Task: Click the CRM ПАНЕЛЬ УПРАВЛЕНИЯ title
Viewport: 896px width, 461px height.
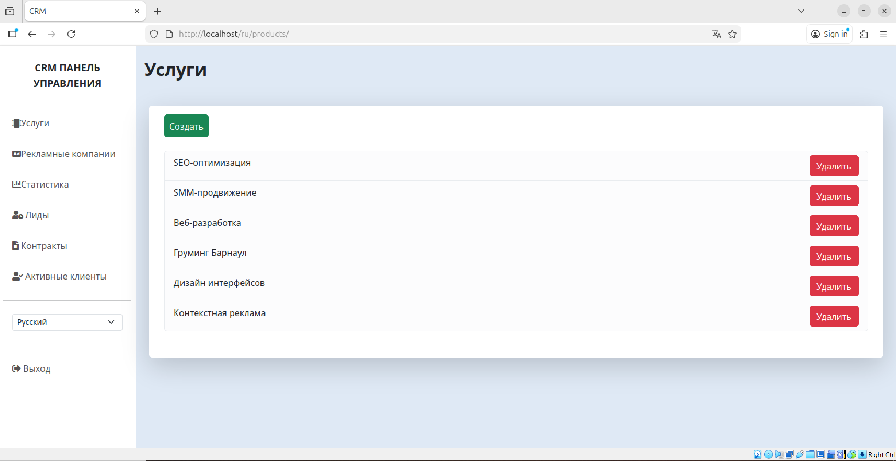Action: click(x=67, y=75)
